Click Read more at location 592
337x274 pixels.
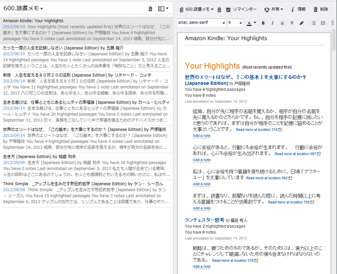[x=269, y=178]
